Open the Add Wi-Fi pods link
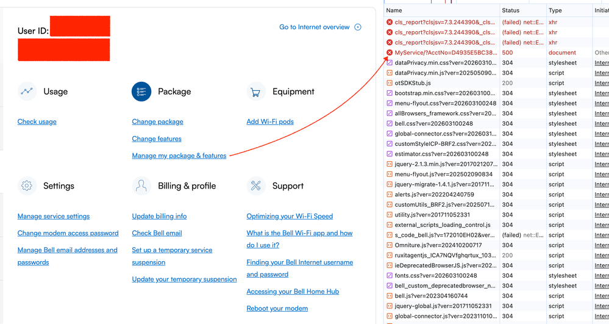Viewport: 609px width, 324px height. click(x=270, y=122)
